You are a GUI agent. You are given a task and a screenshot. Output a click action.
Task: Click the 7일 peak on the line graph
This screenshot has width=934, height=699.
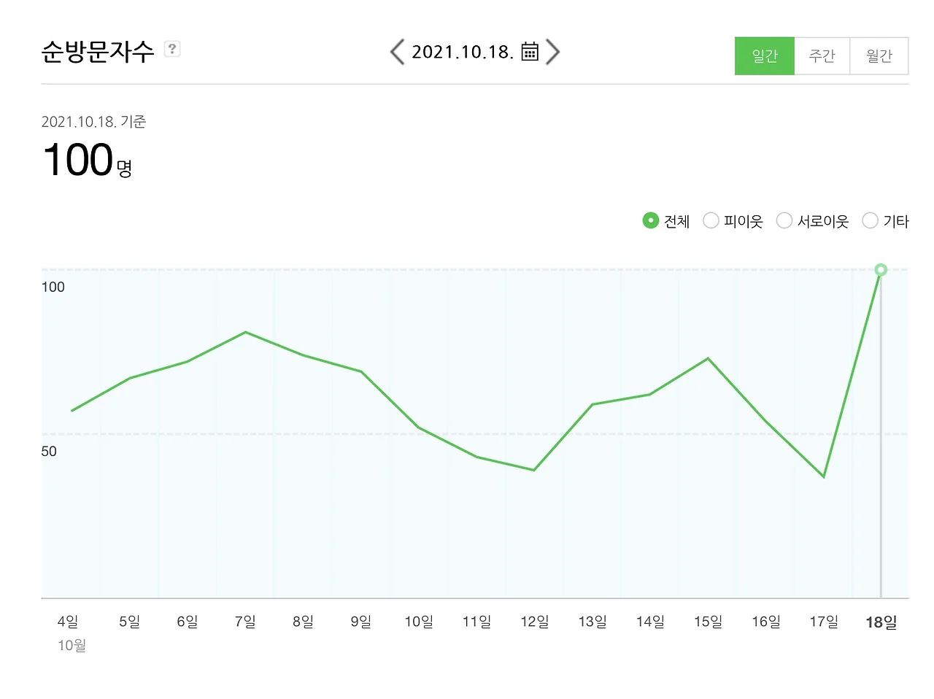(x=246, y=333)
